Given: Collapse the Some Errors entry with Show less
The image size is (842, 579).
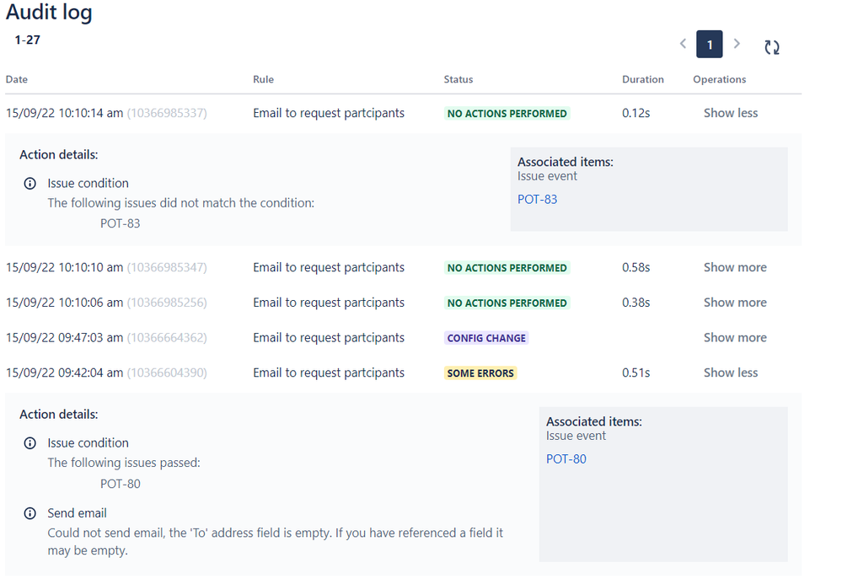Looking at the screenshot, I should 730,373.
